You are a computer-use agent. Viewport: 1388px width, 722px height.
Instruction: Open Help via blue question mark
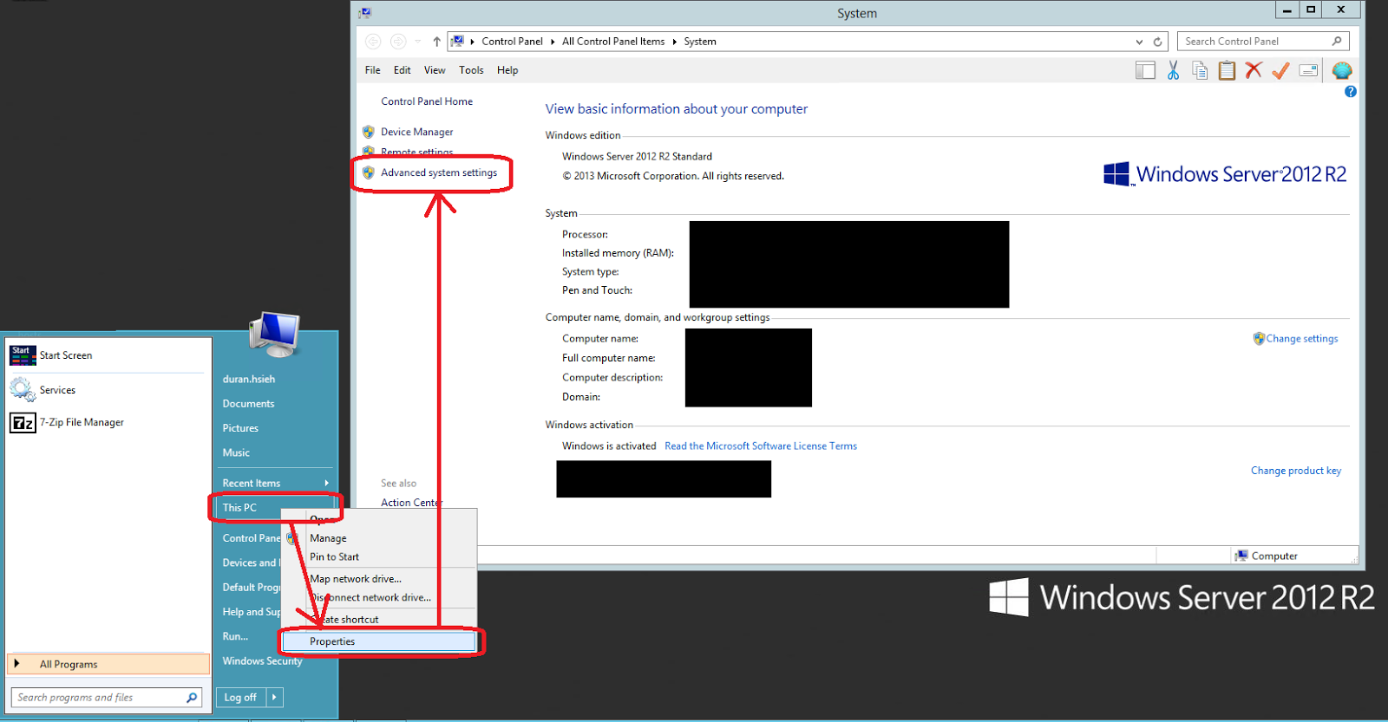point(1350,92)
